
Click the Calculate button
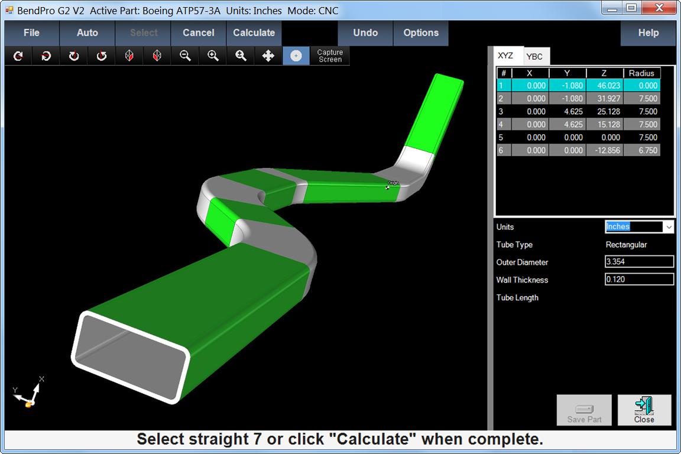[254, 33]
